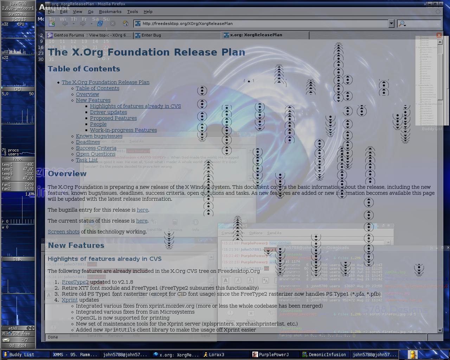Screen dimensions: 450x360
Task: Click the Home icon in Firefox toolbar
Action: pos(126,24)
